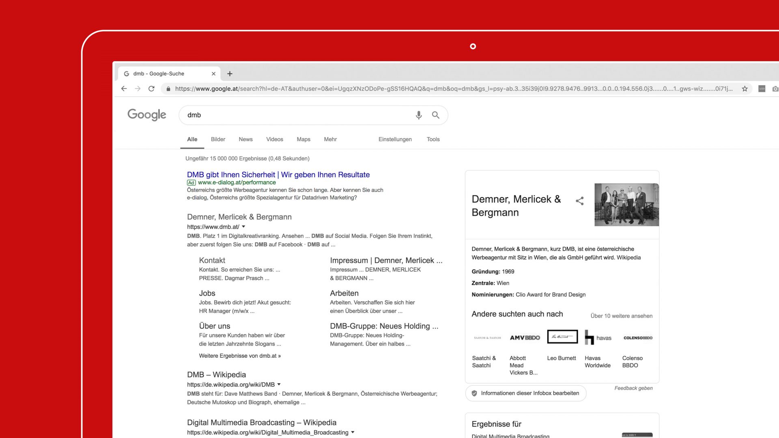
Task: Close the dmb - Google-Suche tab
Action: click(x=213, y=74)
